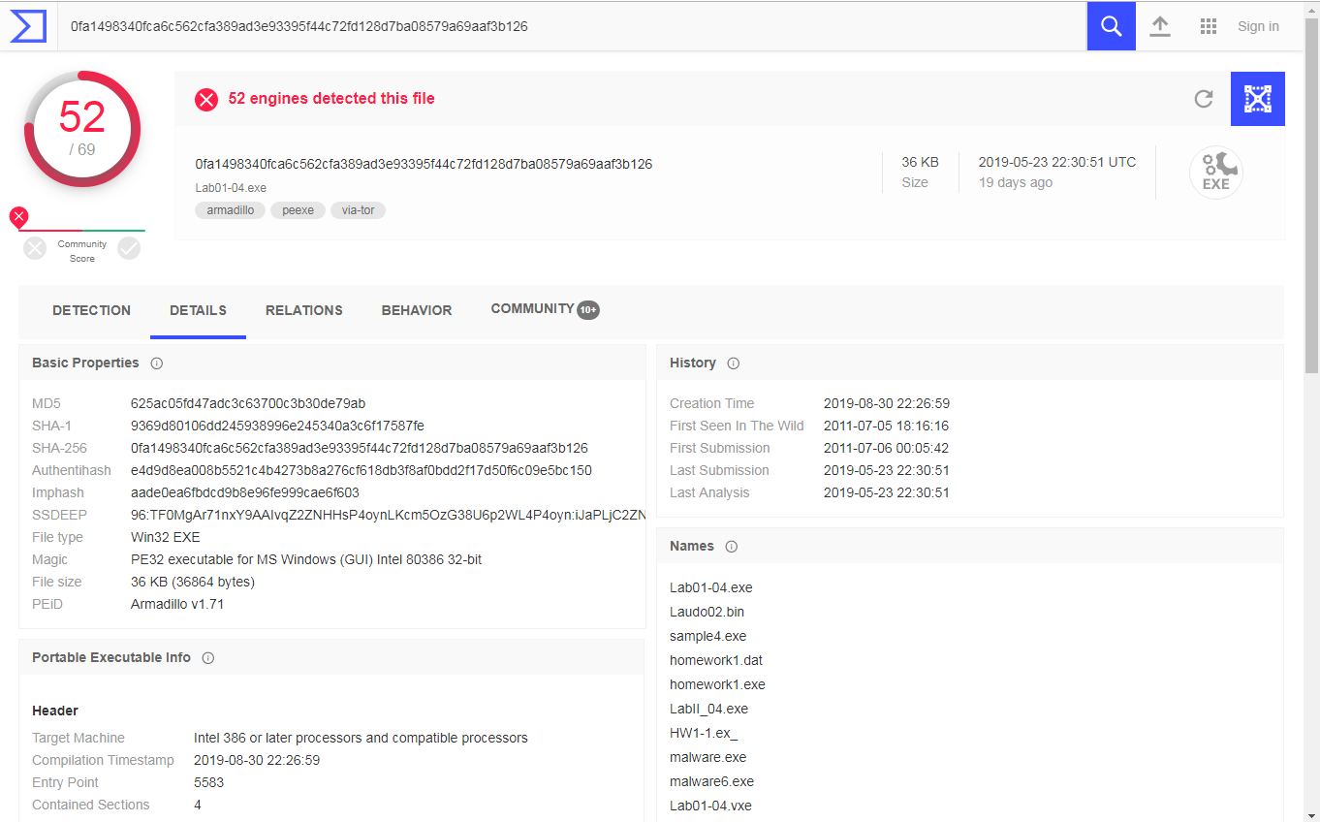Click the Armadillo v1.71 PEiD value
The image size is (1320, 822).
coord(177,604)
